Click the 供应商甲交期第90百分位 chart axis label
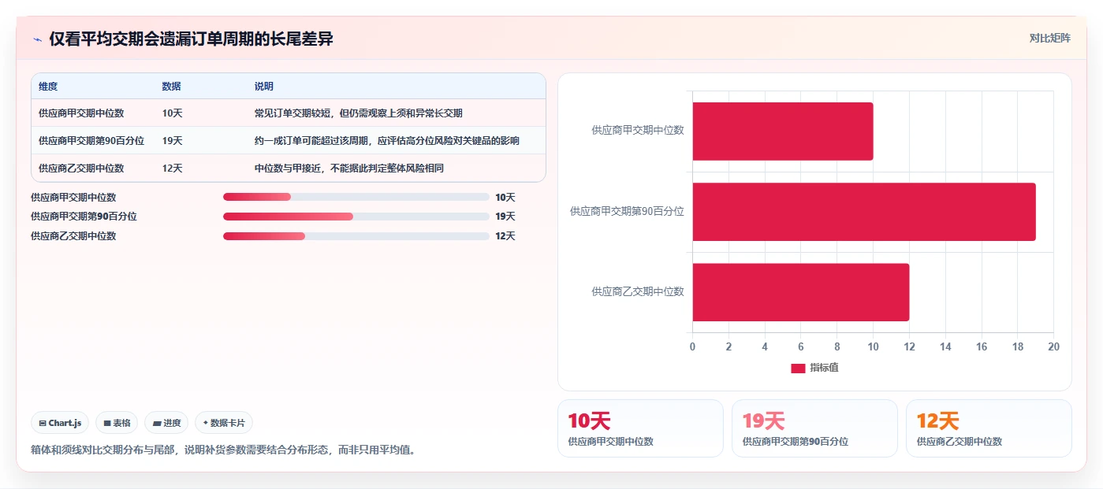This screenshot has width=1103, height=489. 627,211
